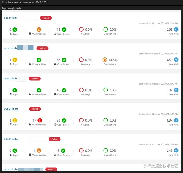This screenshot has width=183, height=173.
Task: Click the code smells count 86
Action: (x=59, y=120)
